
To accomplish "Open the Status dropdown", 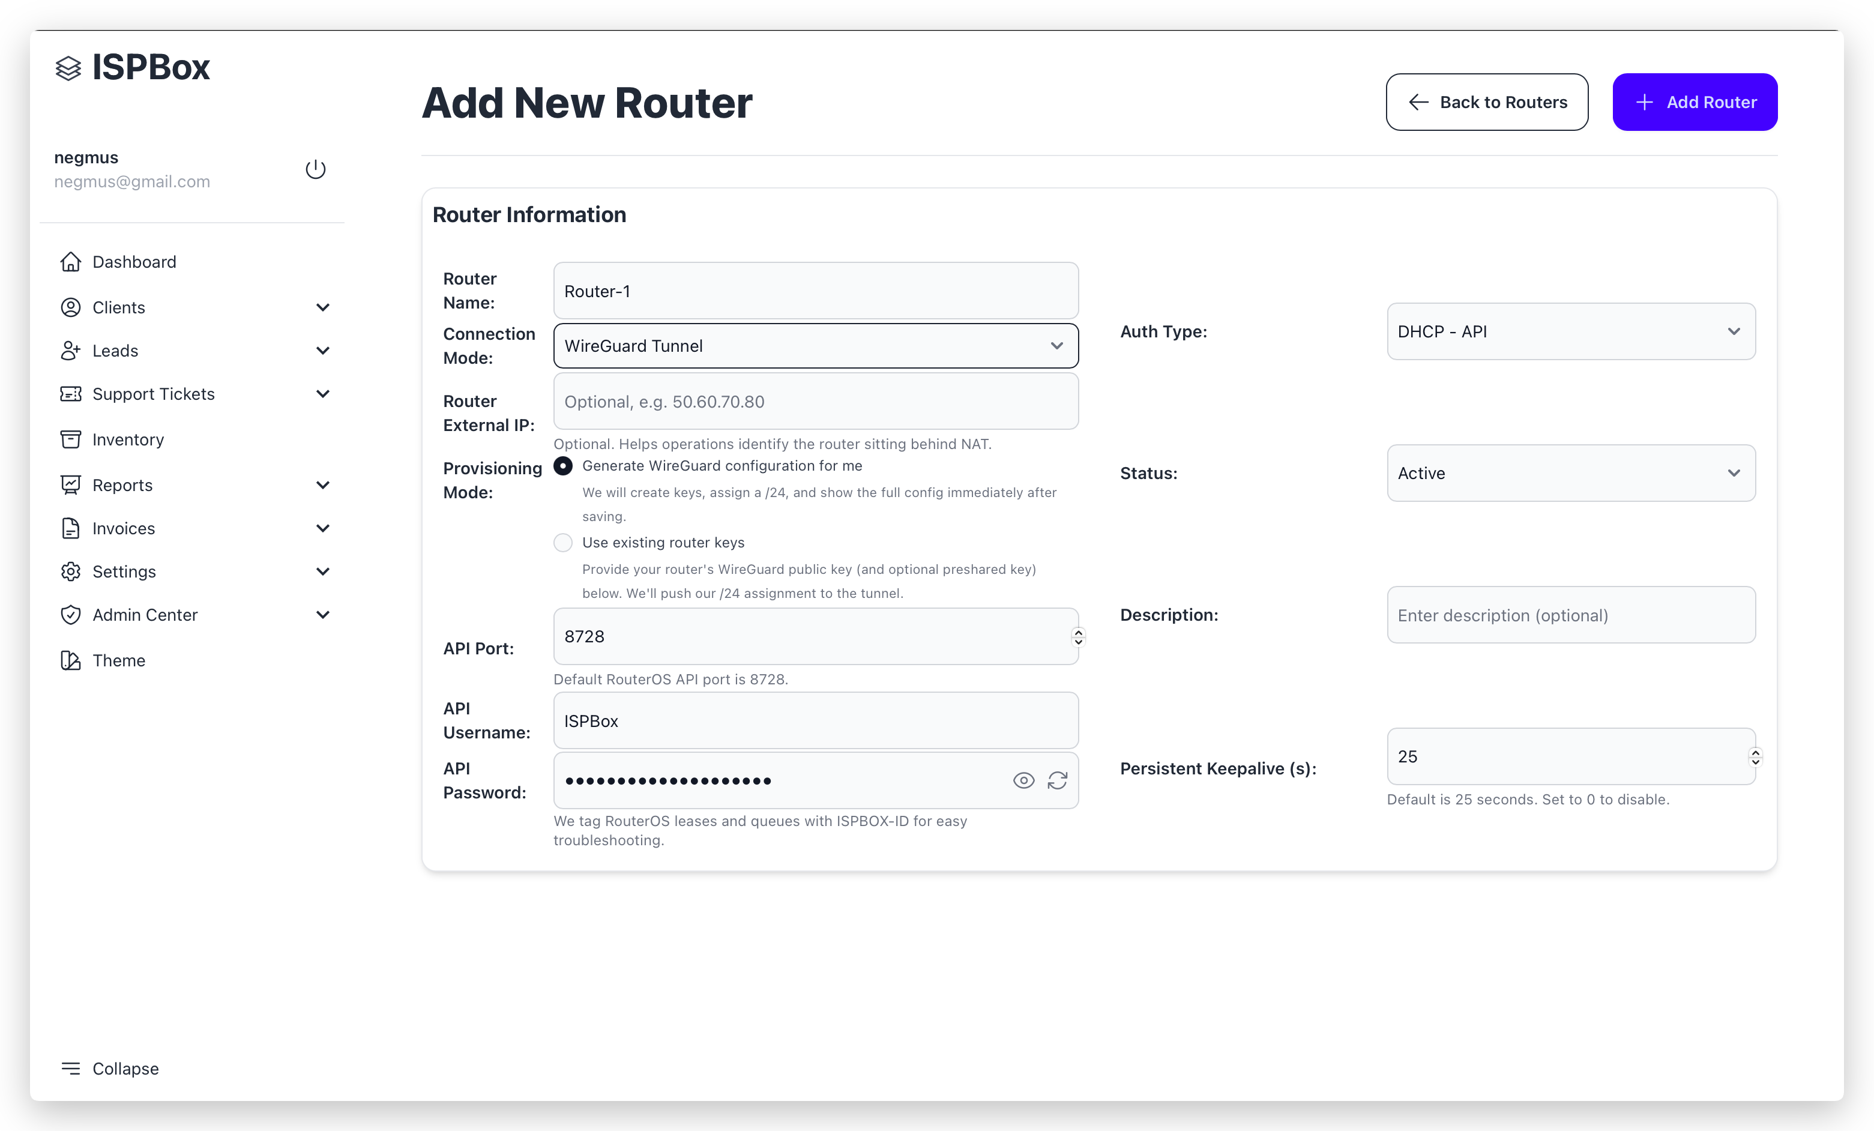I will [1570, 473].
